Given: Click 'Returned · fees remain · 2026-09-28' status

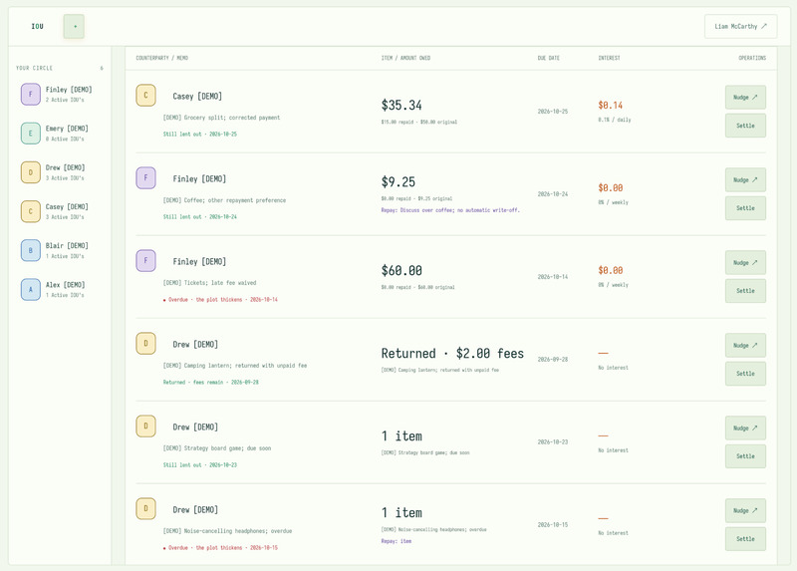Looking at the screenshot, I should (x=211, y=383).
